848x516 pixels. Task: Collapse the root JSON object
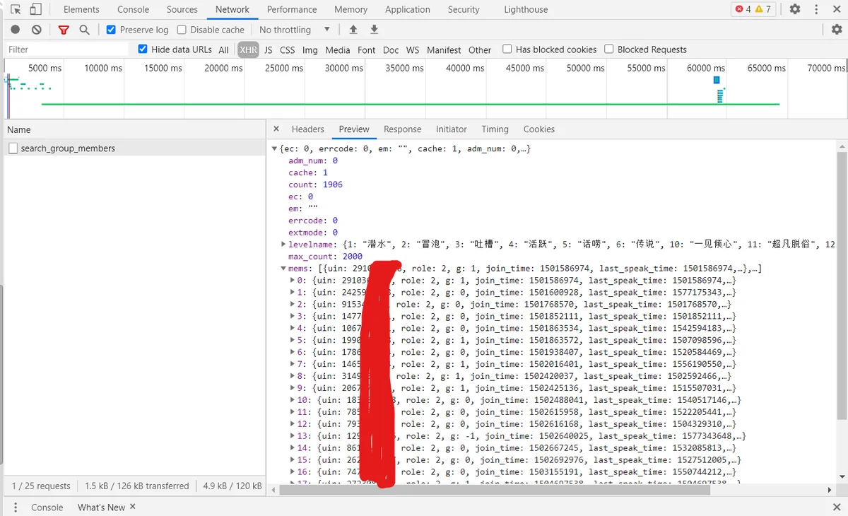click(275, 148)
